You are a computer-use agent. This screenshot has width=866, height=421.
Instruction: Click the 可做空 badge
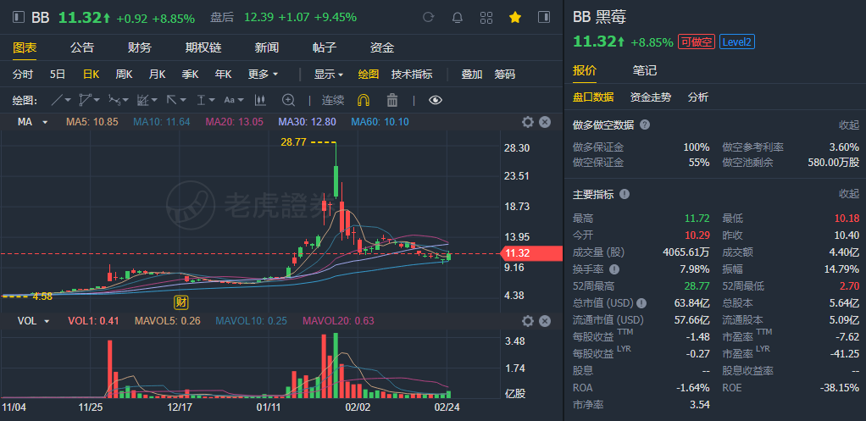tap(697, 42)
